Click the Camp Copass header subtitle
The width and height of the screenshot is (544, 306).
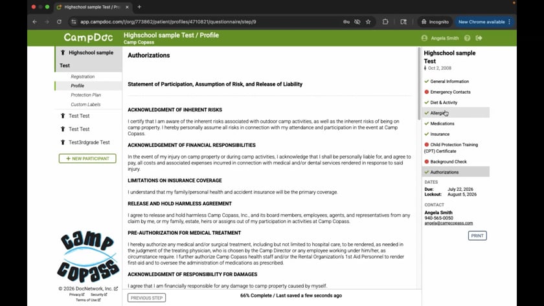139,42
